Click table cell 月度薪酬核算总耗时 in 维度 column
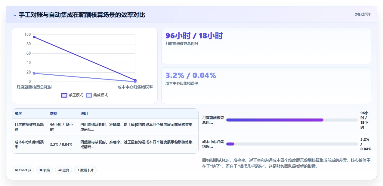Viewport: 383px width, 186px height. click(x=29, y=127)
